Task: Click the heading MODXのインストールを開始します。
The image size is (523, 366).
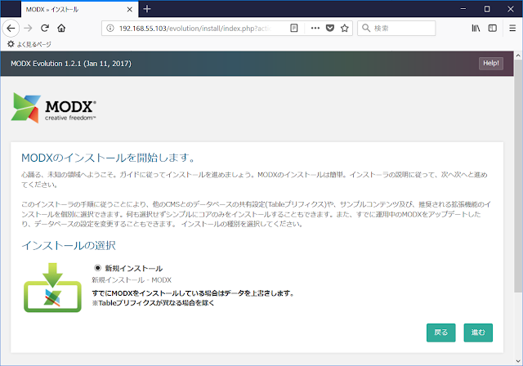Action: pos(109,158)
